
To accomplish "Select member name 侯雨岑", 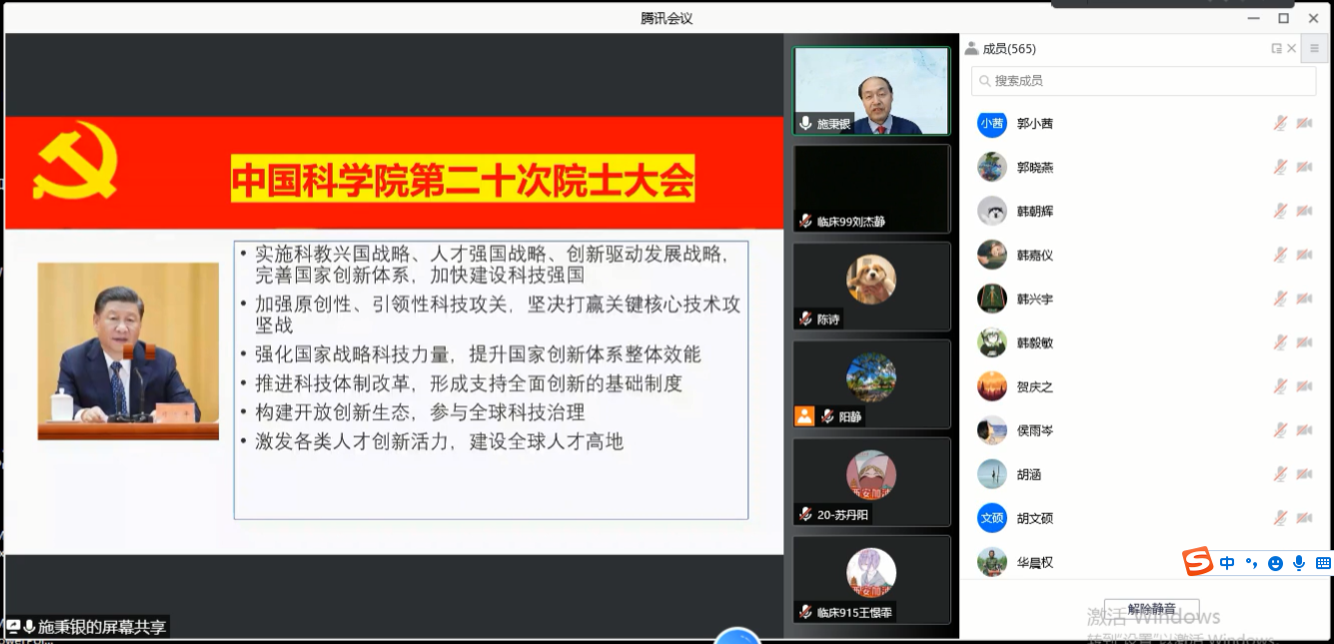I will point(1035,430).
